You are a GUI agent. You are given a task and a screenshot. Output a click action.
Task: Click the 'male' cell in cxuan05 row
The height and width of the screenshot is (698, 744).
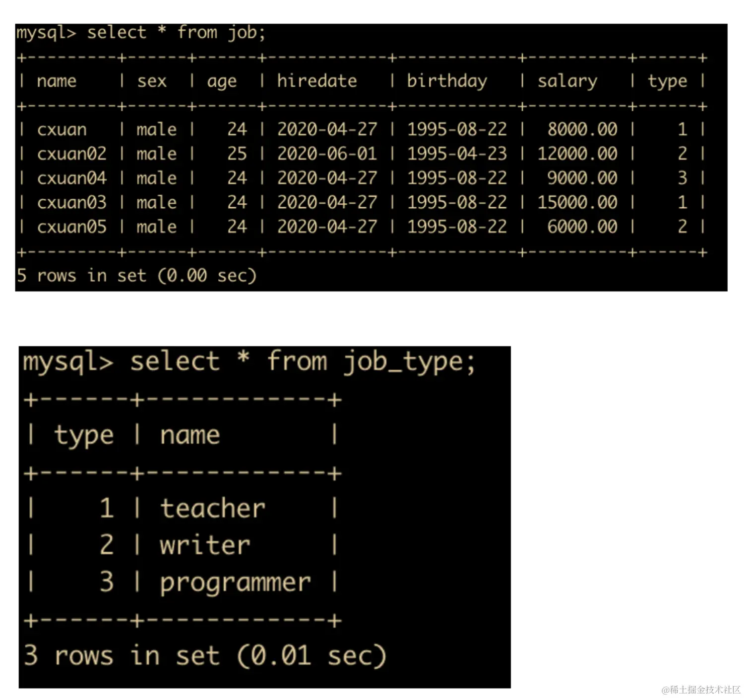click(x=157, y=227)
